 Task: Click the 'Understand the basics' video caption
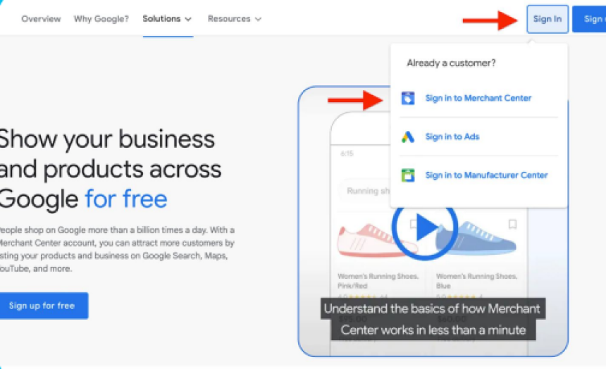coord(433,319)
